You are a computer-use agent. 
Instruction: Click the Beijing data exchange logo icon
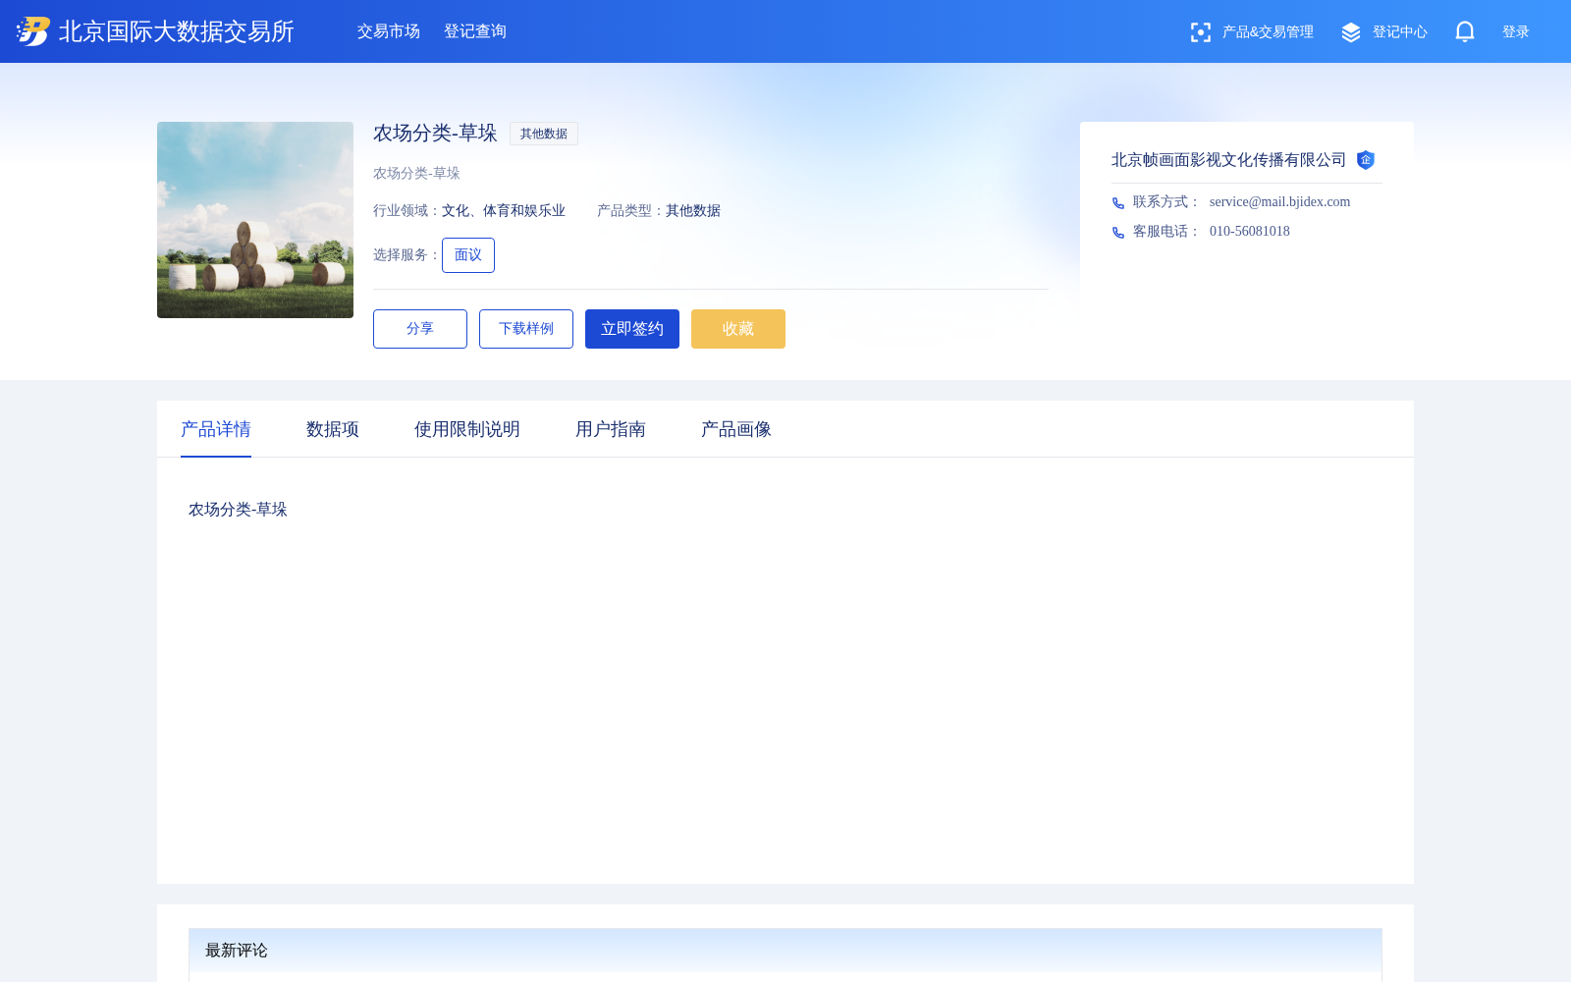33,31
